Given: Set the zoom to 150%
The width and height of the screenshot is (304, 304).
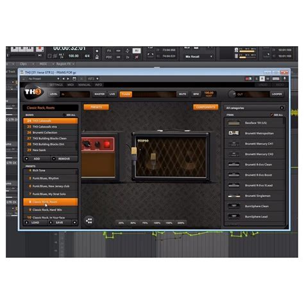Looking at the screenshot, I should click(x=169, y=223).
